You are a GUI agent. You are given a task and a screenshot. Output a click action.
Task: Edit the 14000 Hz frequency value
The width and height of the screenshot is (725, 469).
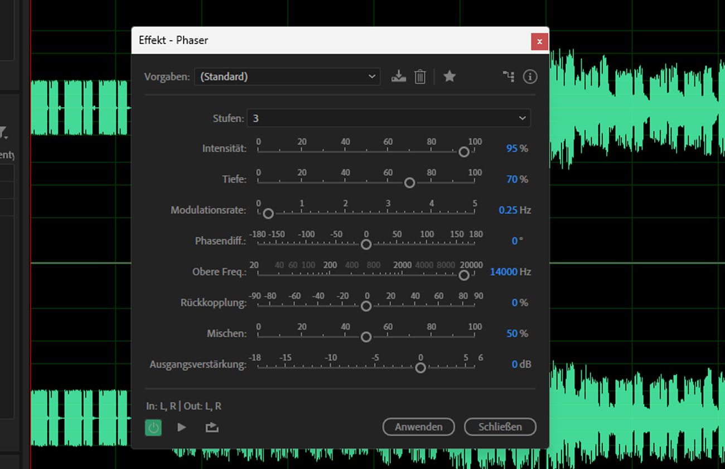(511, 272)
